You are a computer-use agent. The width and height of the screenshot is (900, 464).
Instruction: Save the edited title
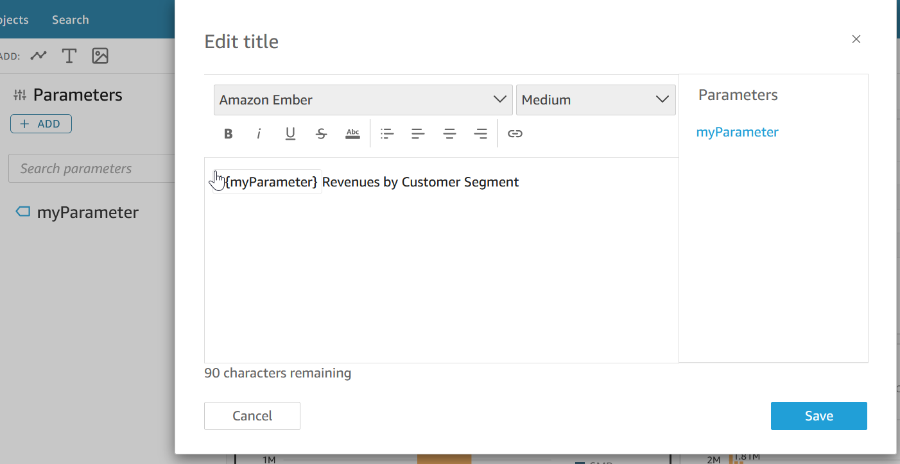(x=818, y=416)
